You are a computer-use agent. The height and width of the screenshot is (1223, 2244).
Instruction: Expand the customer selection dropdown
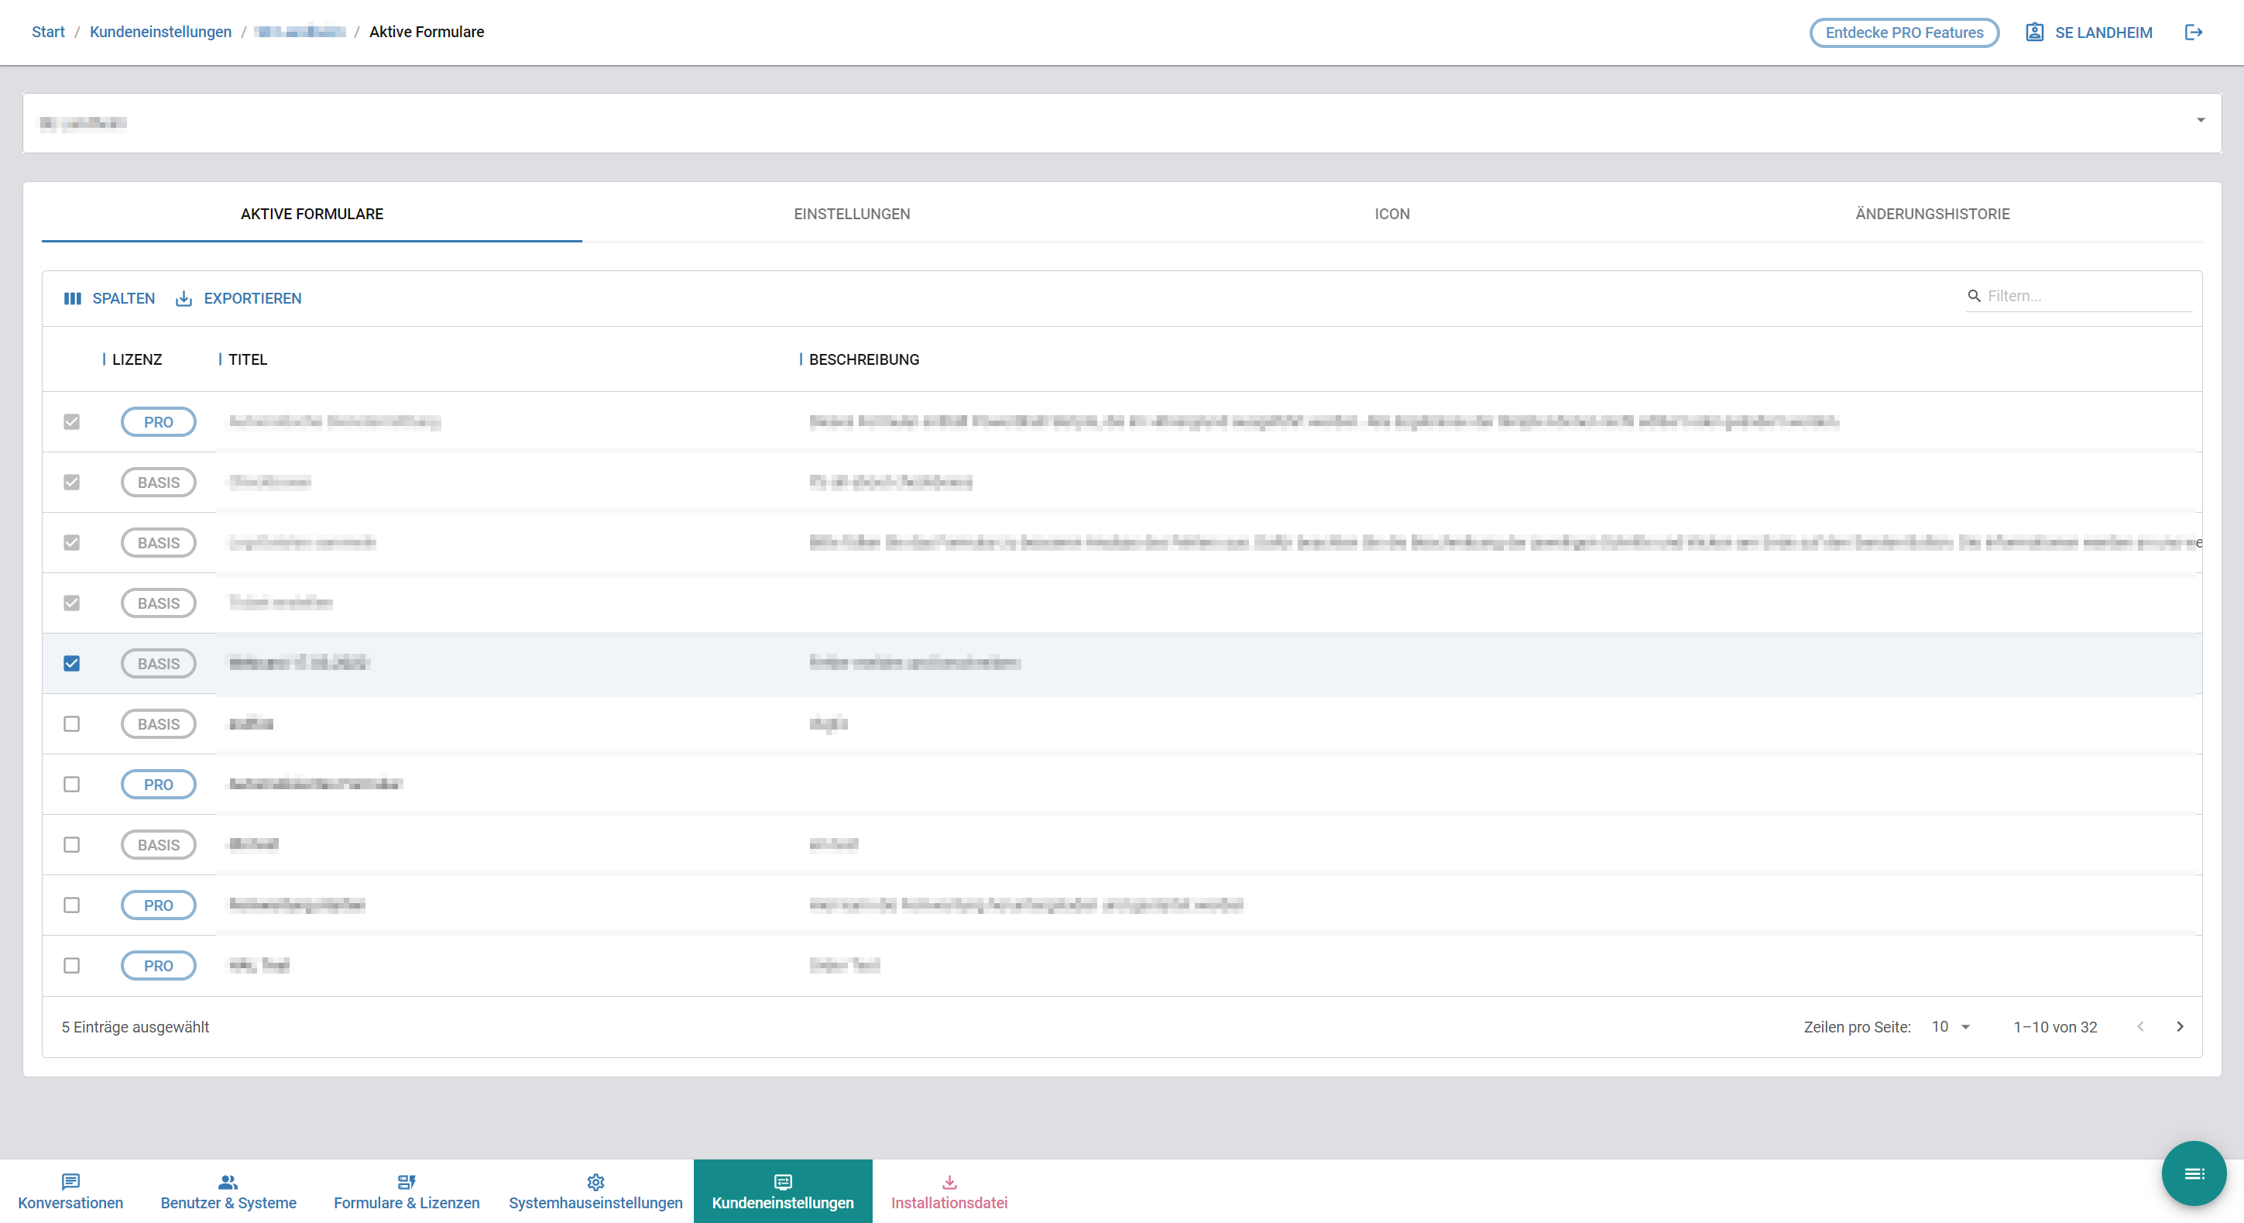[x=2200, y=121]
